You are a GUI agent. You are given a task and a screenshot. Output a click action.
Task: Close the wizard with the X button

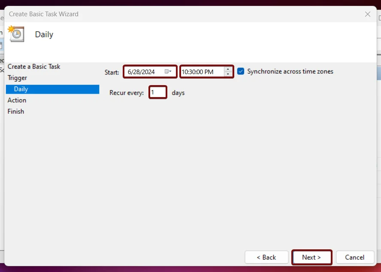point(367,14)
